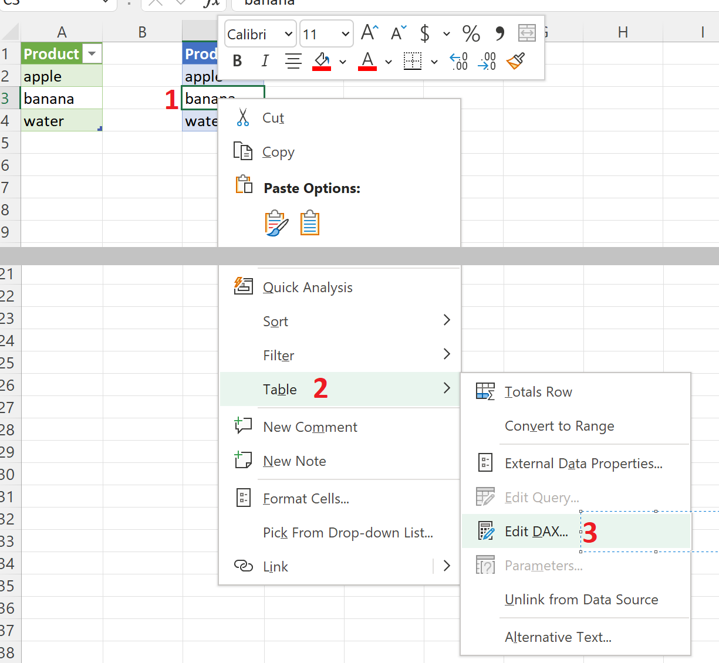Screen dimensions: 719x663
Task: Open the font size 11 dropdown
Action: click(x=326, y=34)
